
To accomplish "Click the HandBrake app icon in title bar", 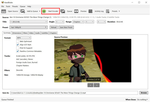I will click(2, 2).
